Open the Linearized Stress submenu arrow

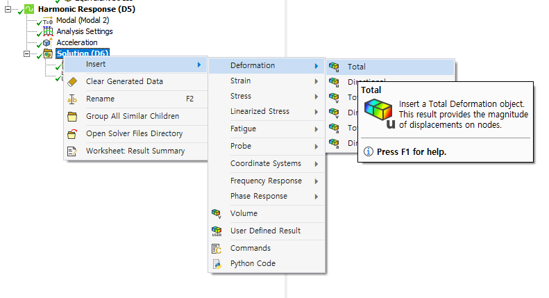pyautogui.click(x=316, y=112)
